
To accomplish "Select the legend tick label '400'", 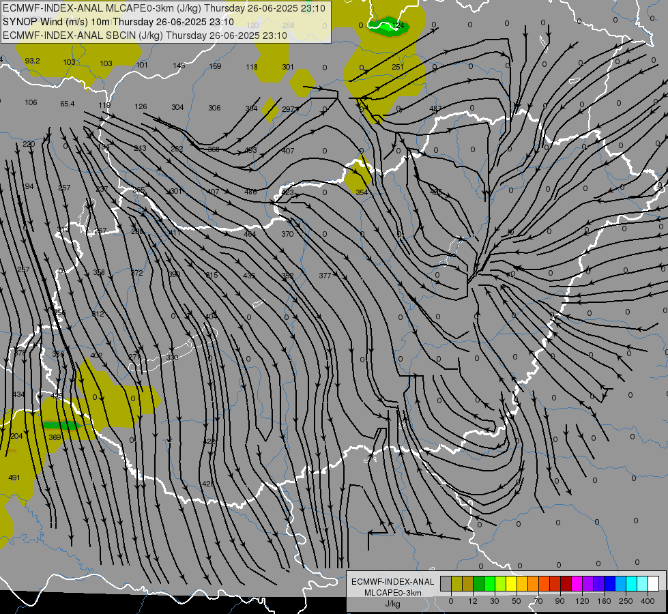I will [648, 601].
